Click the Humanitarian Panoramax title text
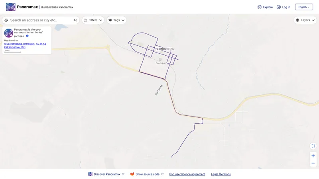319x179 pixels. tap(57, 7)
